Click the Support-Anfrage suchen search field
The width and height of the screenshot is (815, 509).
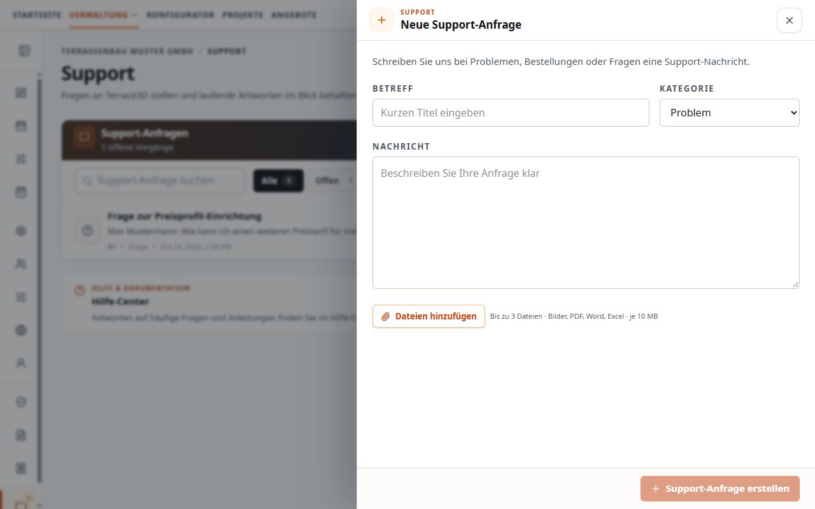[160, 181]
